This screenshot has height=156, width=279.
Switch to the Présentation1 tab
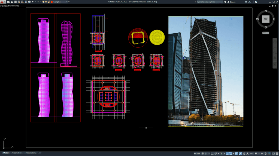(x=16, y=153)
